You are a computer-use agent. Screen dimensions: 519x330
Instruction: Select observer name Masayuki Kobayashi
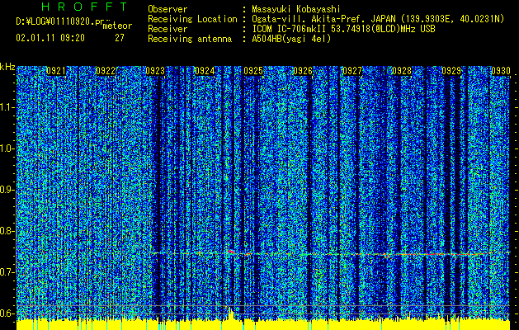pos(295,9)
